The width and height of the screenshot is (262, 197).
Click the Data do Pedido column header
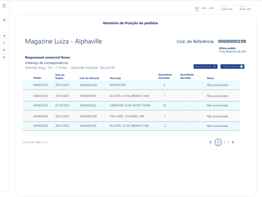[60, 77]
